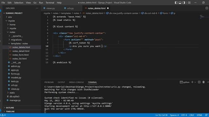The image size is (209, 117).
Task: Collapse templates\notes folder
Action: coord(22,44)
